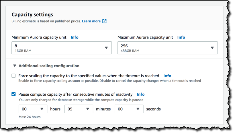Open Info for Minimum Aurora capacity unit
Image resolution: width=233 pixels, height=133 pixels.
coord(75,37)
